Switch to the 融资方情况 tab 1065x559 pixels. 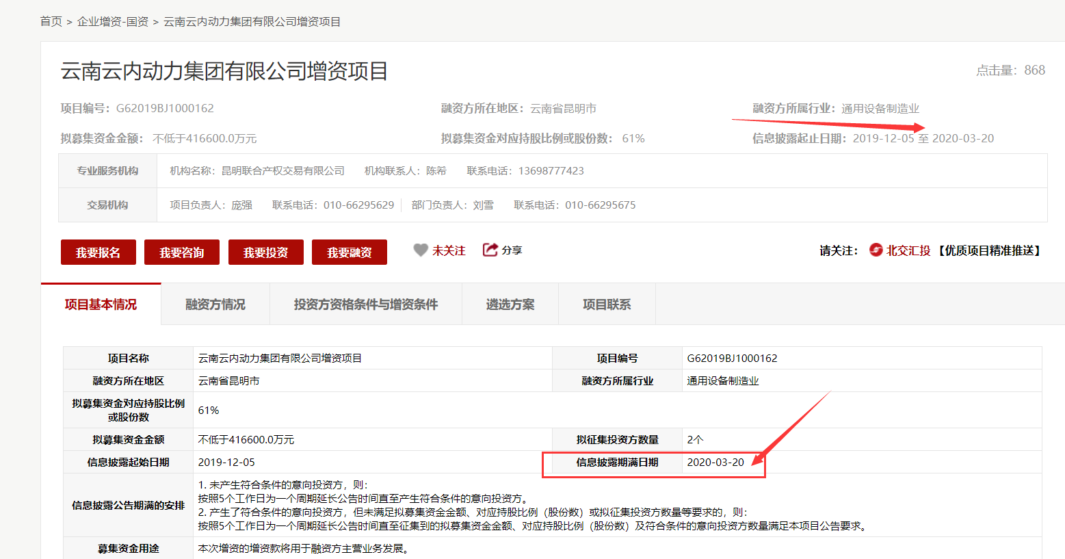[x=215, y=304]
